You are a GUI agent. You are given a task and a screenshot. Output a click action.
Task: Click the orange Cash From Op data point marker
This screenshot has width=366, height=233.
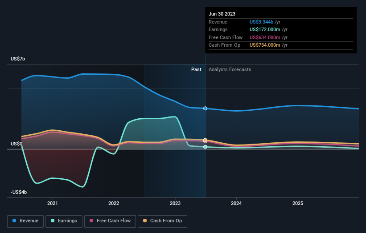[x=205, y=140]
